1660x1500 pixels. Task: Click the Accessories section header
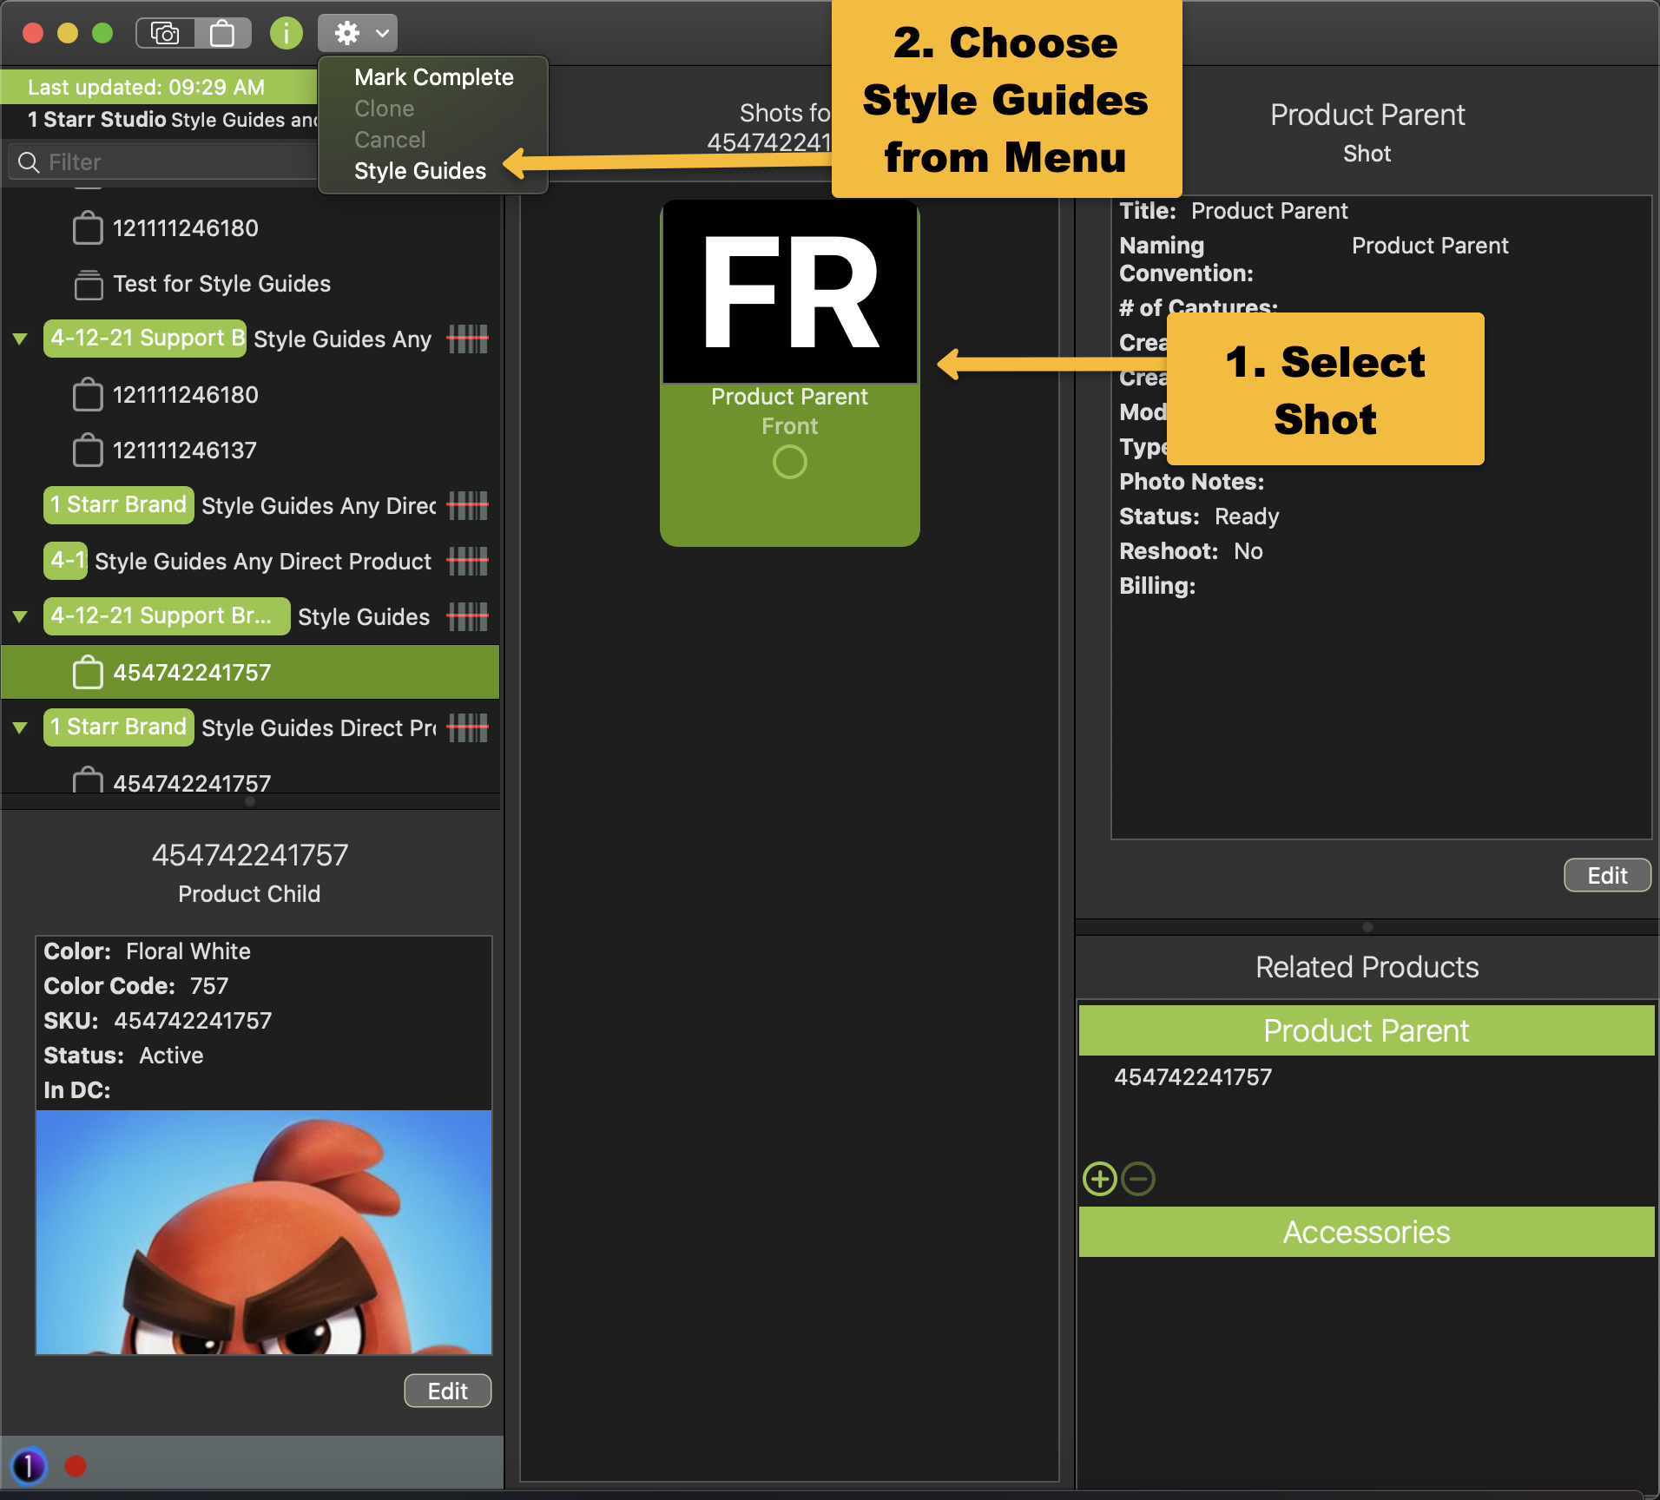[x=1366, y=1232]
